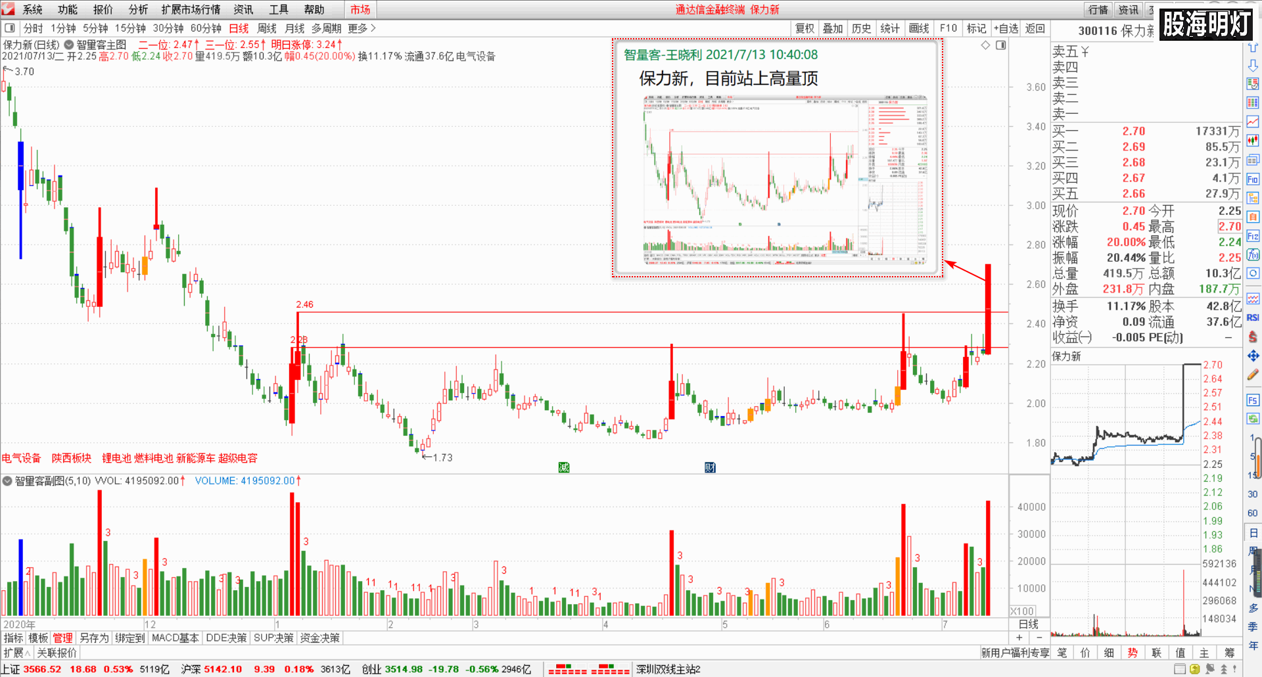Open the tree-structure icon in right sidebar
The height and width of the screenshot is (677, 1262).
[1253, 198]
